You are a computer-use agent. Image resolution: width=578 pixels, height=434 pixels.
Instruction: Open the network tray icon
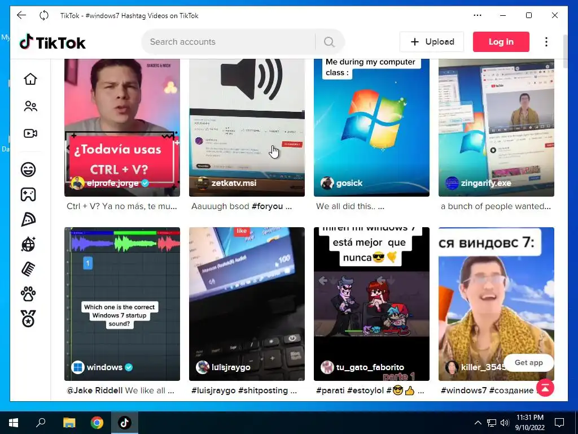(491, 423)
